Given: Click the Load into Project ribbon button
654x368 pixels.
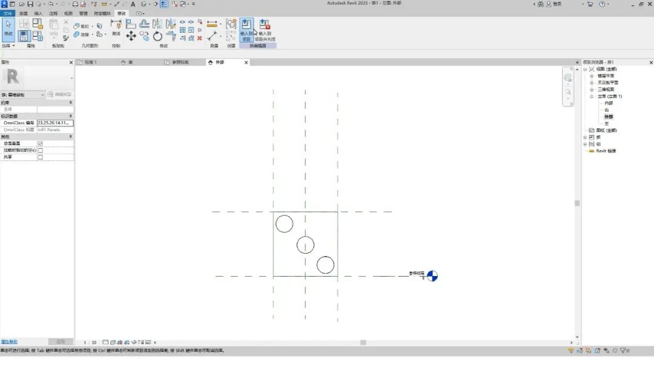Looking at the screenshot, I should tap(246, 30).
